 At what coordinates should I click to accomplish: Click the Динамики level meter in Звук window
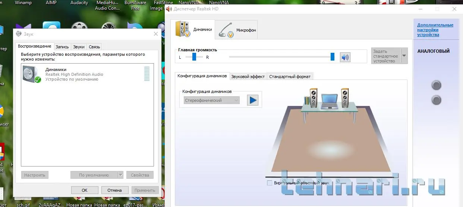pos(147,74)
